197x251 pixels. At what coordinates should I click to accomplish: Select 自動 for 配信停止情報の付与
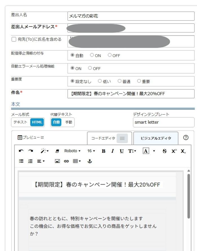(x=72, y=55)
